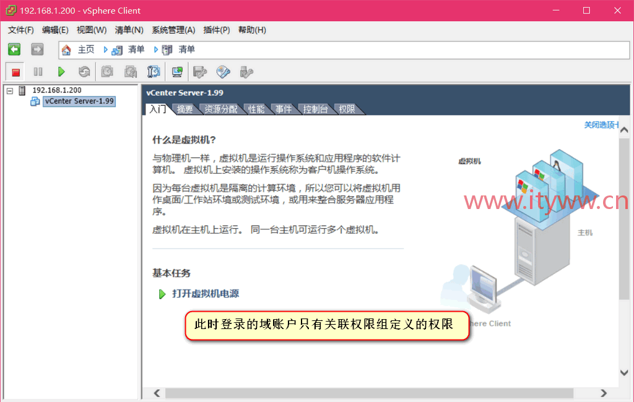Click the 关闭选项卡 link
Image resolution: width=634 pixels, height=402 pixels.
pyautogui.click(x=601, y=125)
